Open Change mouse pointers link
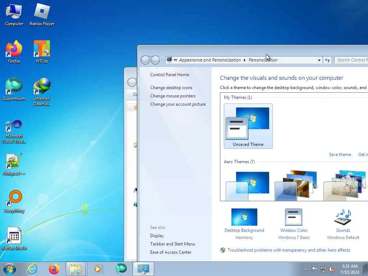Viewport: 368px width, 276px height. pos(173,96)
